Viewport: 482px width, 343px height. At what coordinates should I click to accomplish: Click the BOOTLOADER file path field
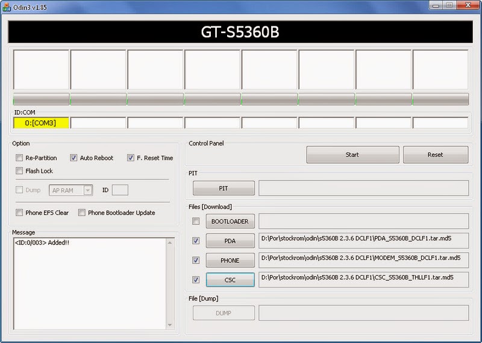(364, 221)
